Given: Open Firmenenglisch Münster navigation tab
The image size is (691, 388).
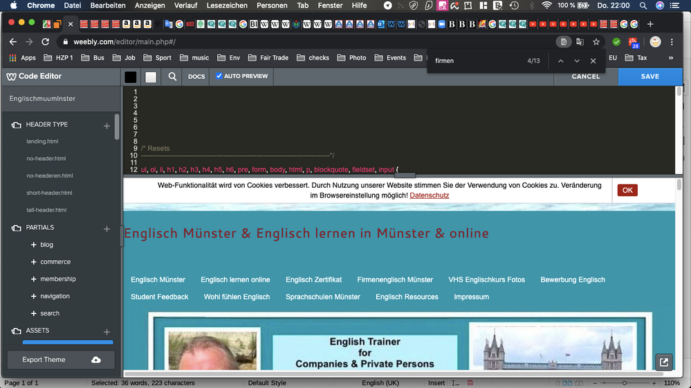Looking at the screenshot, I should 395,280.
